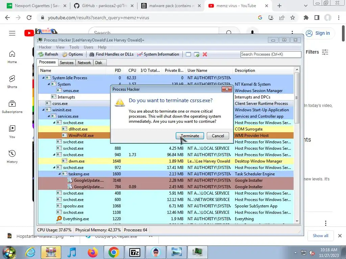
Task: Open the Help menu in Process Hacker
Action: [102, 47]
